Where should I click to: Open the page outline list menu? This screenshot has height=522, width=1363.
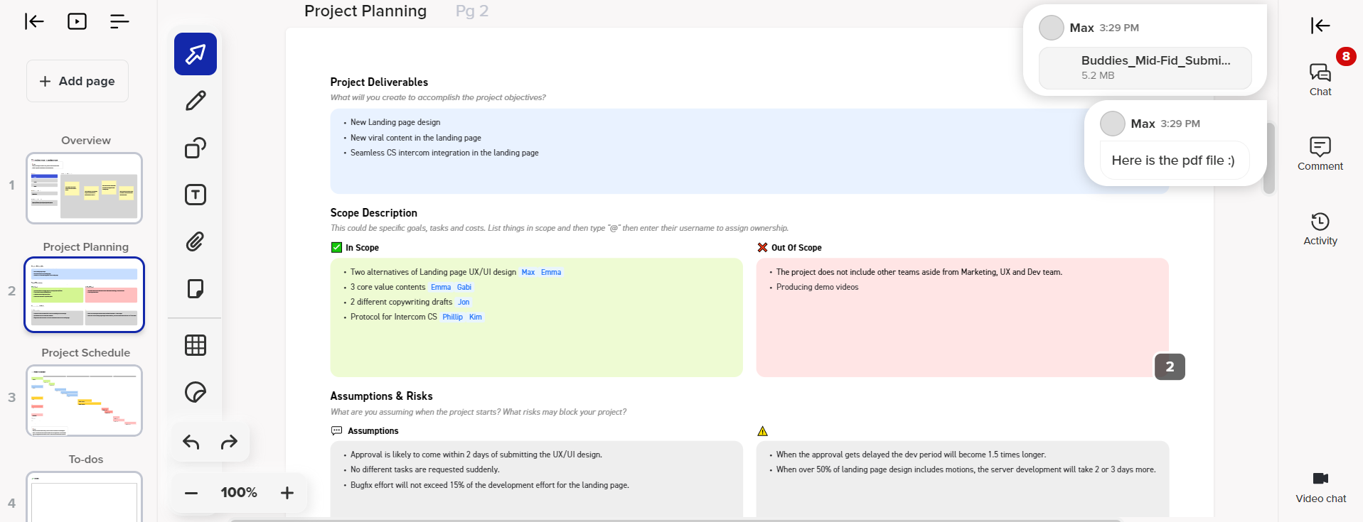(119, 21)
